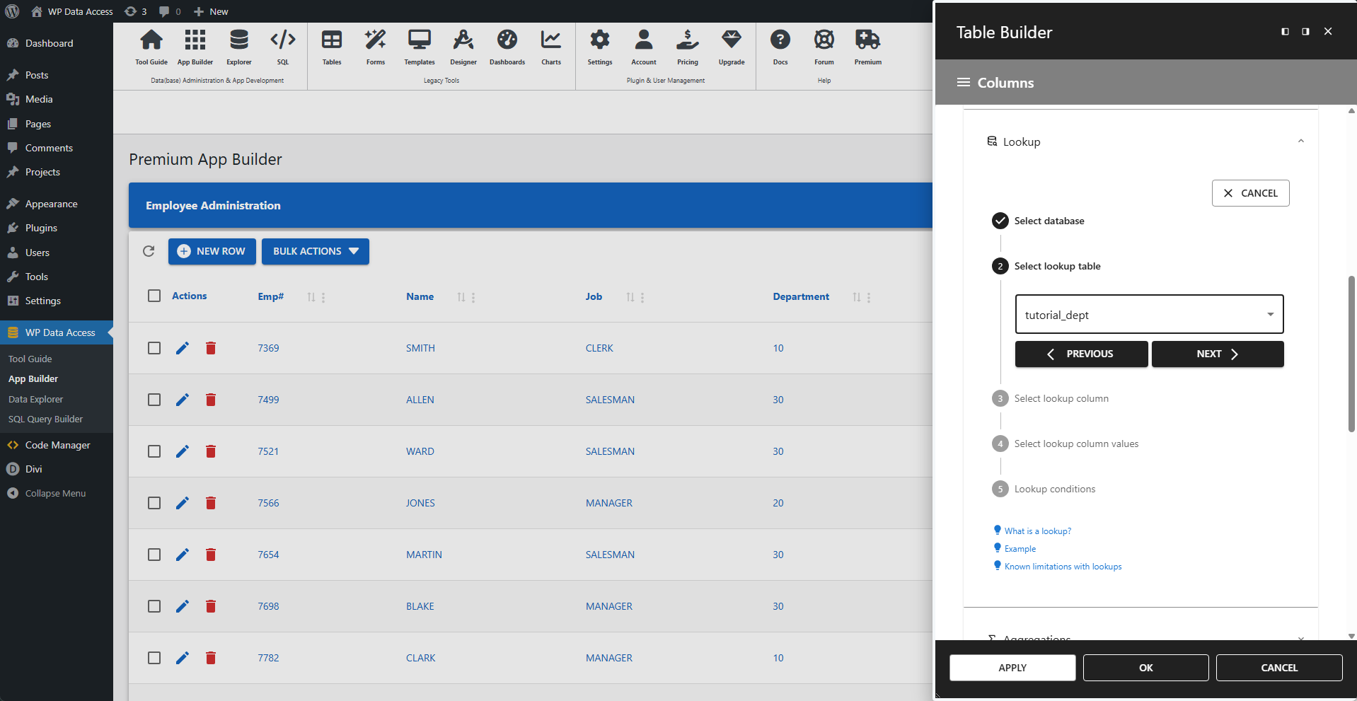1357x701 pixels.
Task: Click the NEXT button in lookup wizard
Action: [1217, 354]
